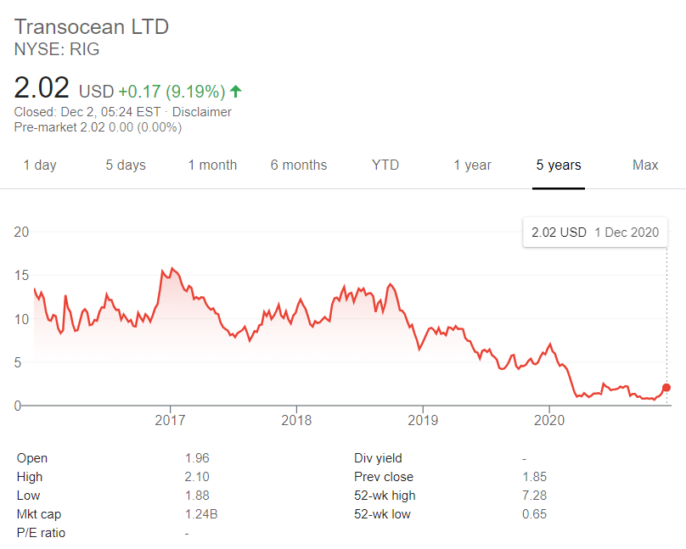Image resolution: width=686 pixels, height=549 pixels.
Task: Open the 1 month range tab
Action: (x=212, y=165)
